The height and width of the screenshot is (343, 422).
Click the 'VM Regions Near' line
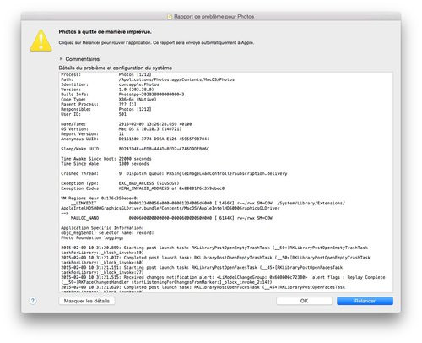point(100,199)
